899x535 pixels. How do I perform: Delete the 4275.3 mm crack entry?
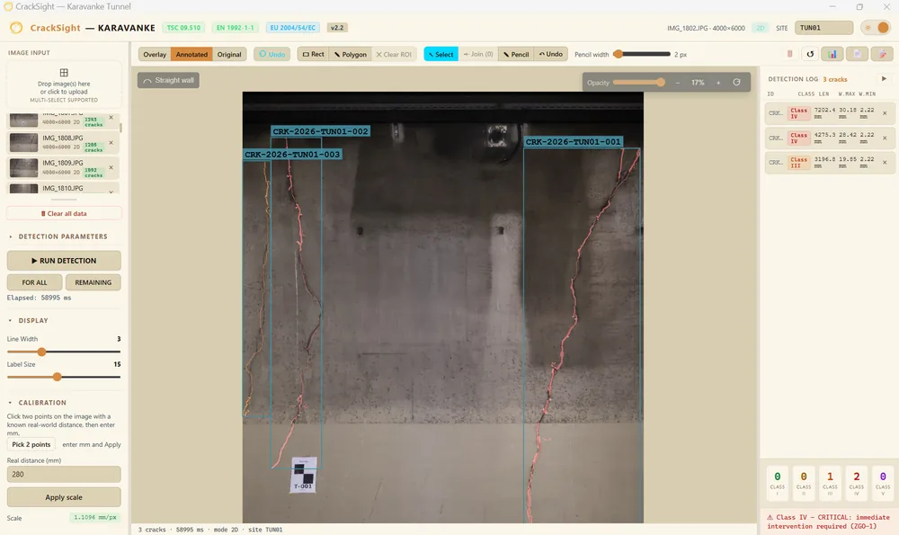tap(885, 138)
